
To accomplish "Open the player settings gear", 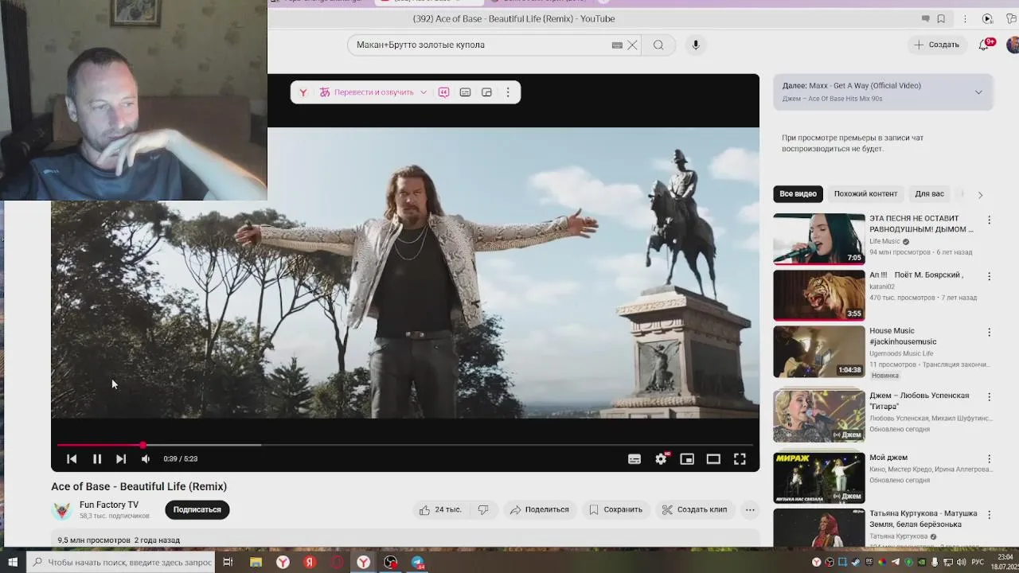I will coord(661,459).
